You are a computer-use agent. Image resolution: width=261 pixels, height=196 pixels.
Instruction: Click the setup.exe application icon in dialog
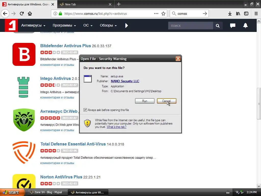pyautogui.click(x=88, y=79)
